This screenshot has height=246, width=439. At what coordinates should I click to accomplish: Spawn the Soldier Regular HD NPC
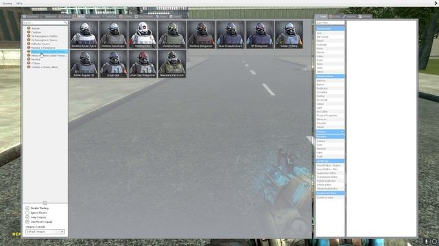84,64
